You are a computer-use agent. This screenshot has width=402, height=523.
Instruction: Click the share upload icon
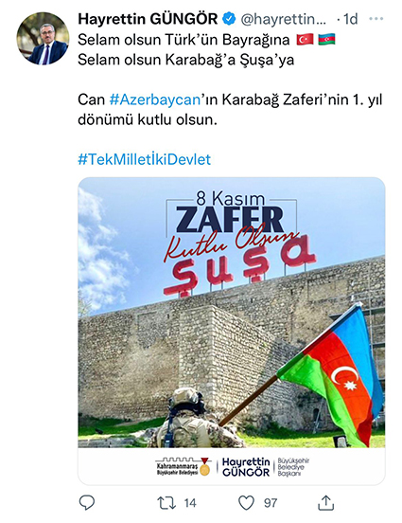[325, 502]
